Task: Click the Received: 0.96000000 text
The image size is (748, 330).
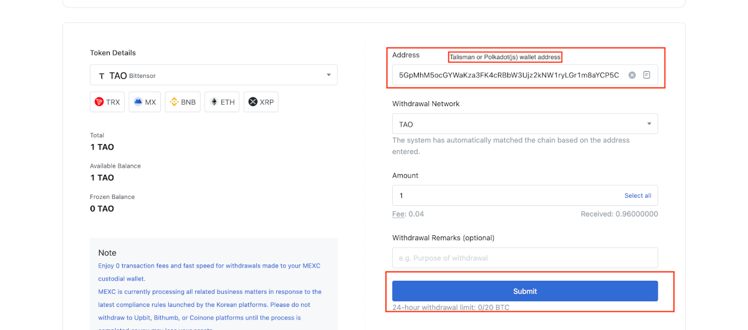Action: [x=620, y=214]
